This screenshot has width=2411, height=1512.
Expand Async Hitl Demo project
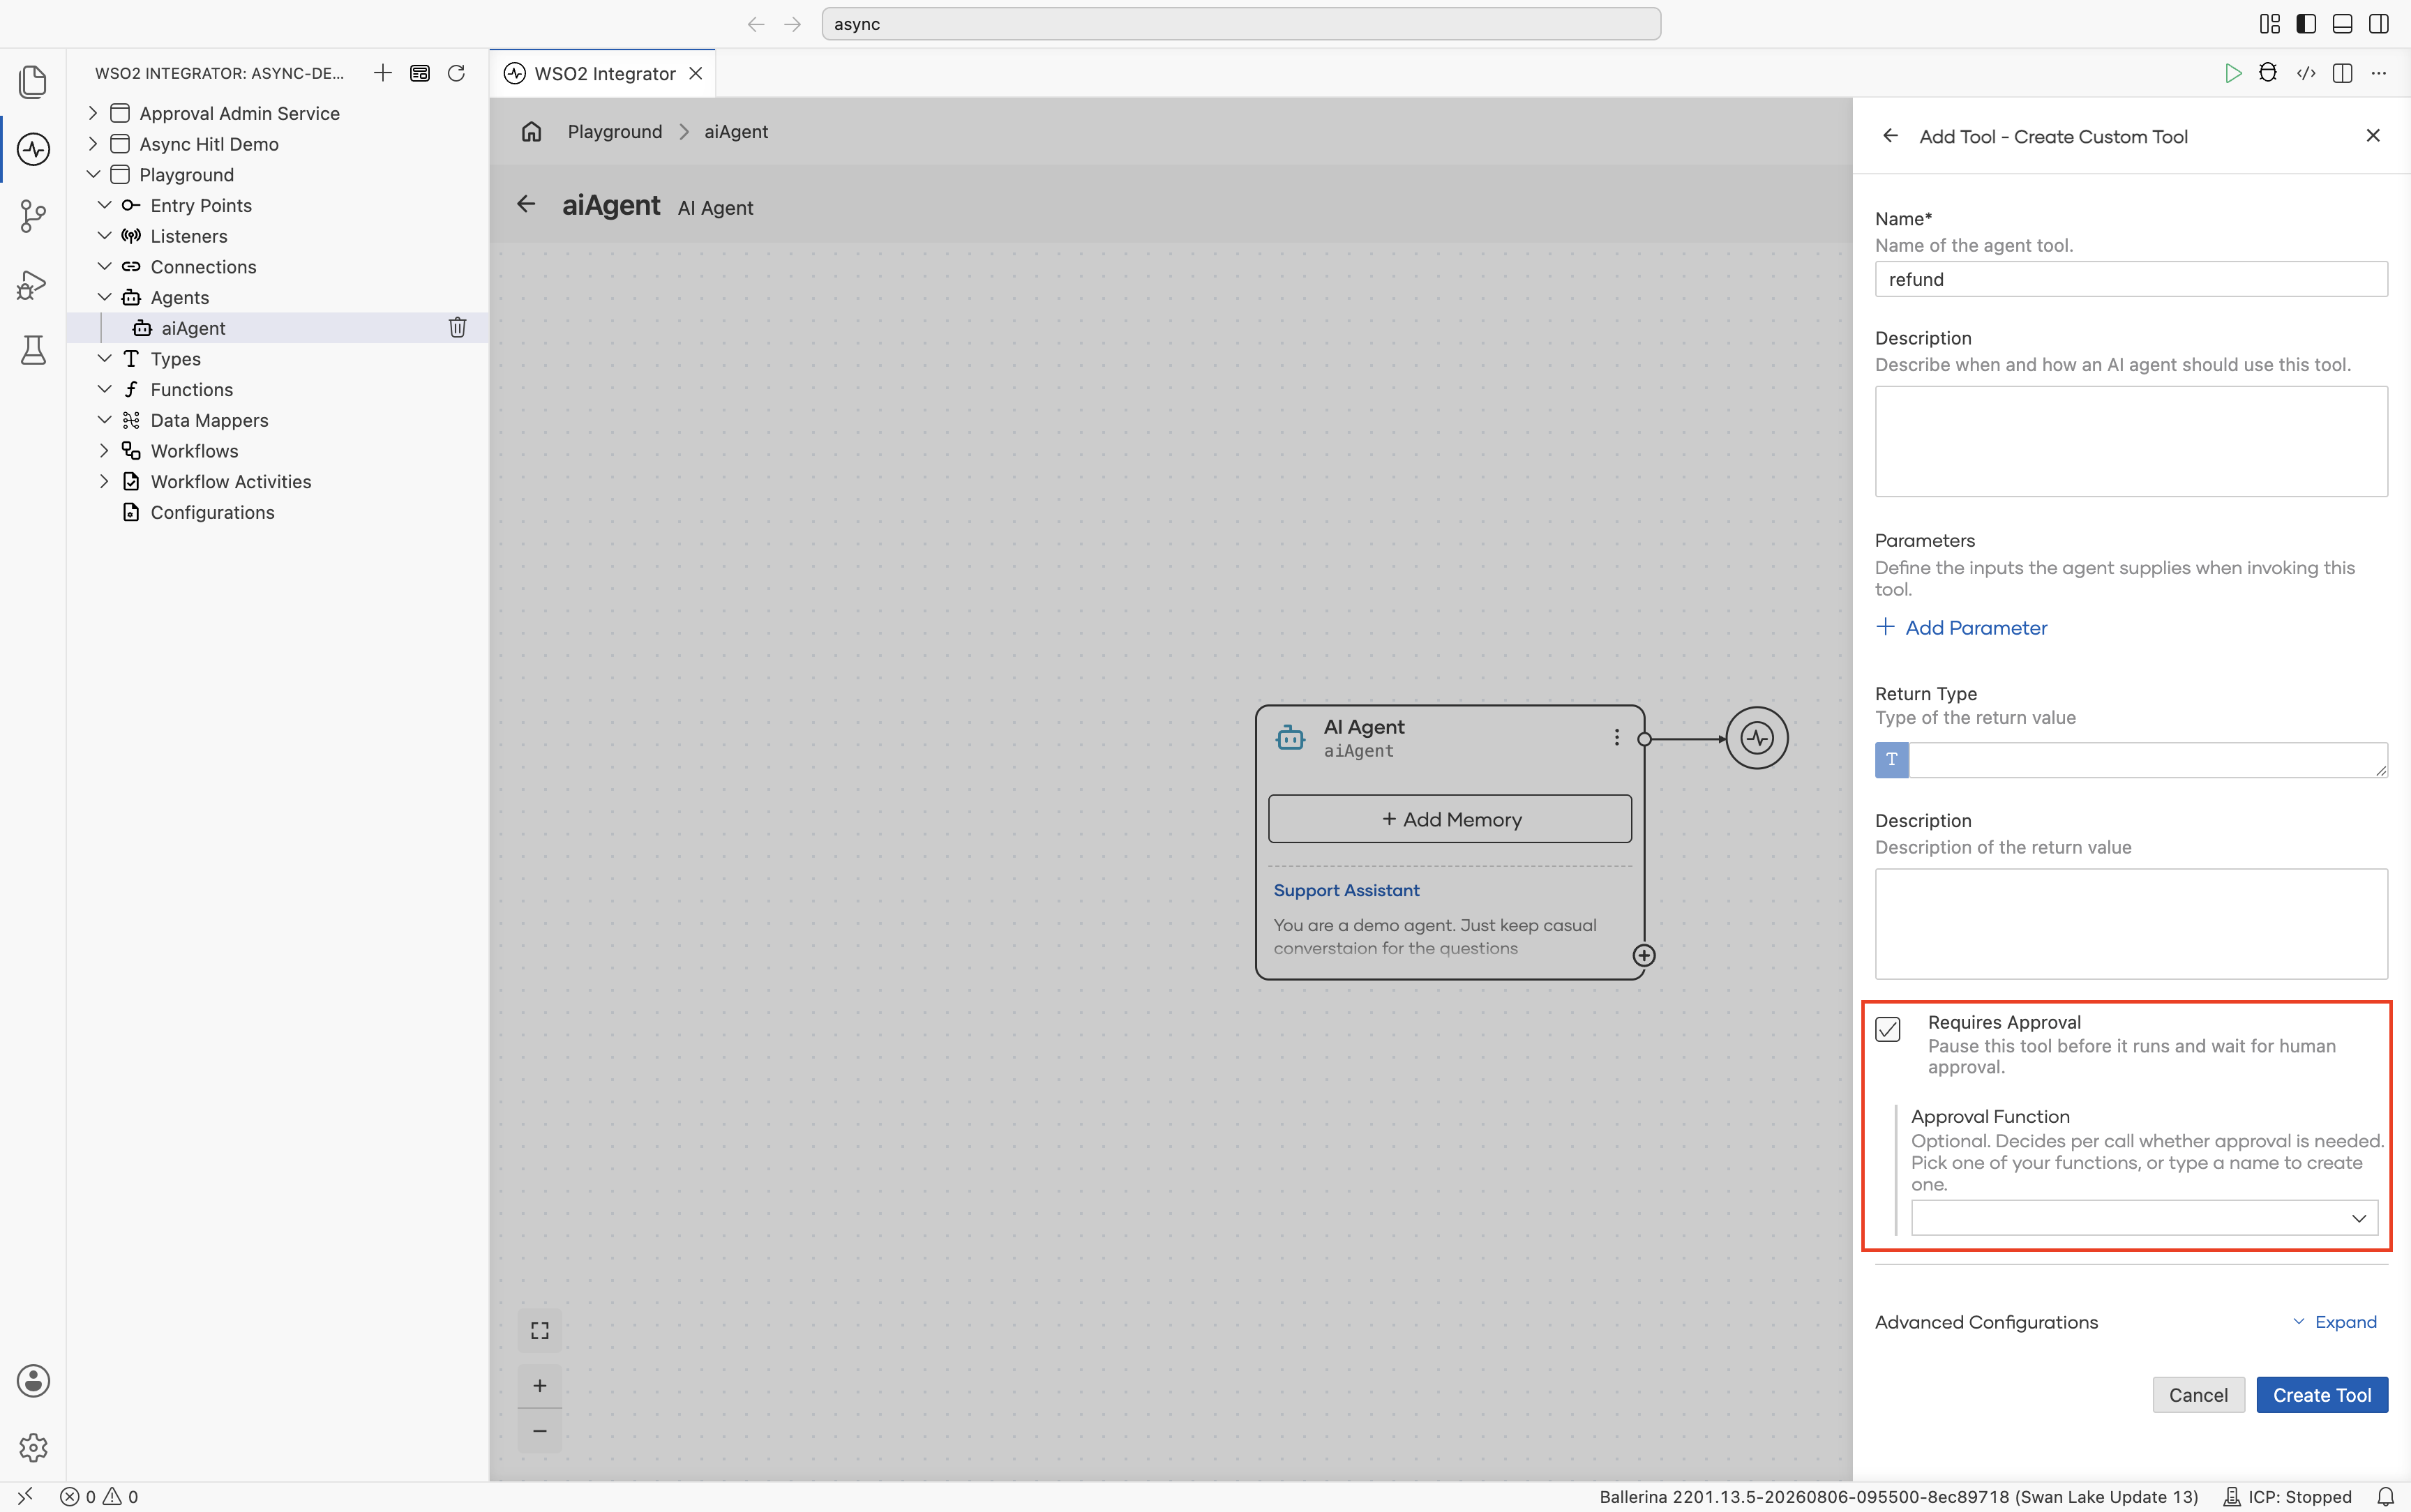pos(93,144)
